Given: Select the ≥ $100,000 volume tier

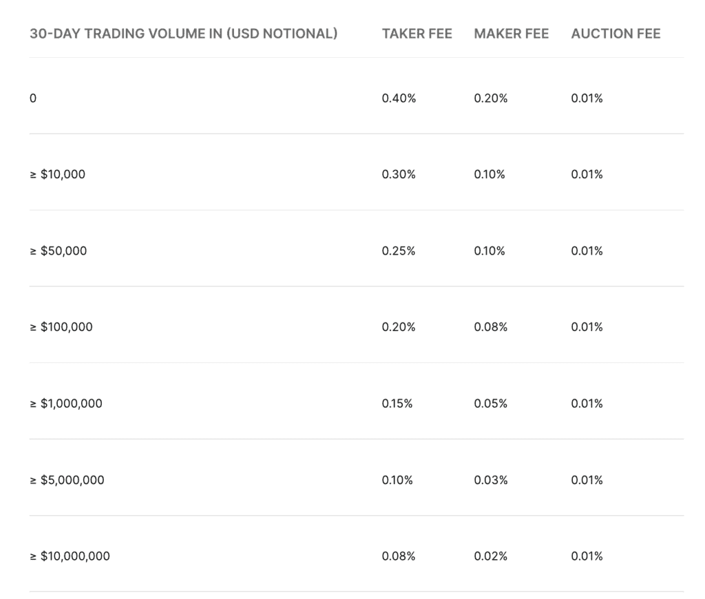Looking at the screenshot, I should click(x=61, y=327).
